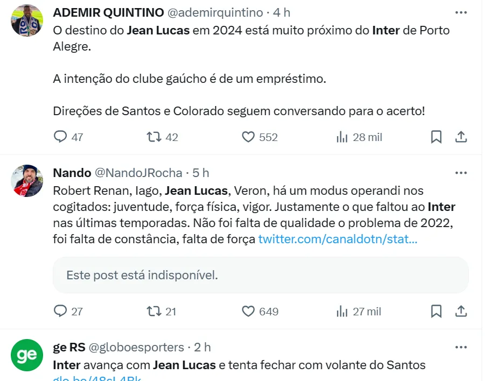View analytics for Nando's post
The width and height of the screenshot is (488, 381).
[342, 311]
